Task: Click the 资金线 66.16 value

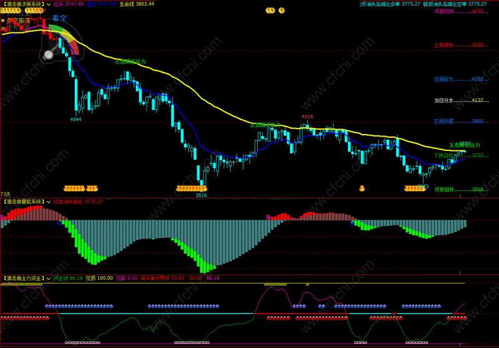Action: point(68,278)
